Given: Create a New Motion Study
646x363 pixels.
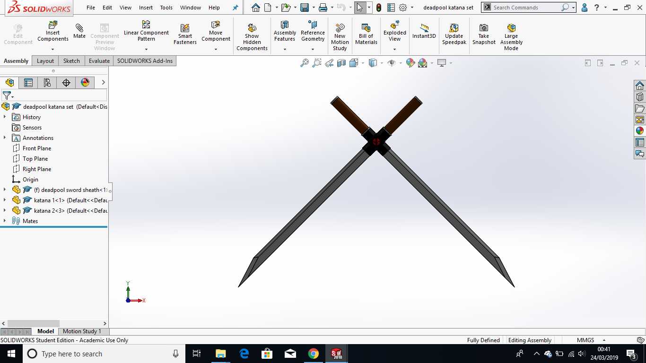Looking at the screenshot, I should pyautogui.click(x=340, y=36).
